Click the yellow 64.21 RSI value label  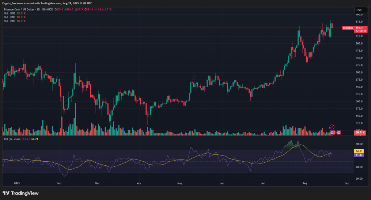359,151
